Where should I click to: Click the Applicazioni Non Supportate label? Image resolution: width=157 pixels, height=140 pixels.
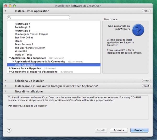[x=29, y=58]
